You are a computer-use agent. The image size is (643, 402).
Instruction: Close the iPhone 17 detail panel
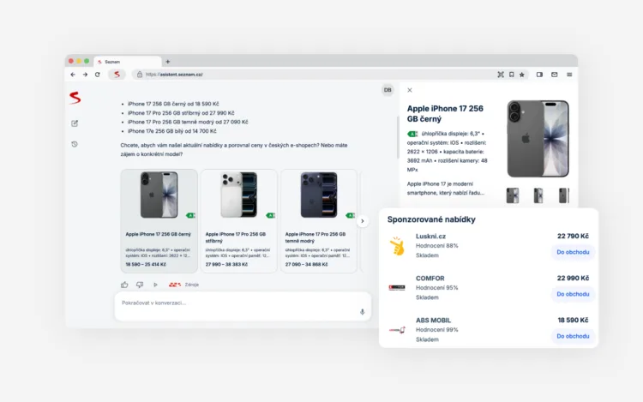410,90
